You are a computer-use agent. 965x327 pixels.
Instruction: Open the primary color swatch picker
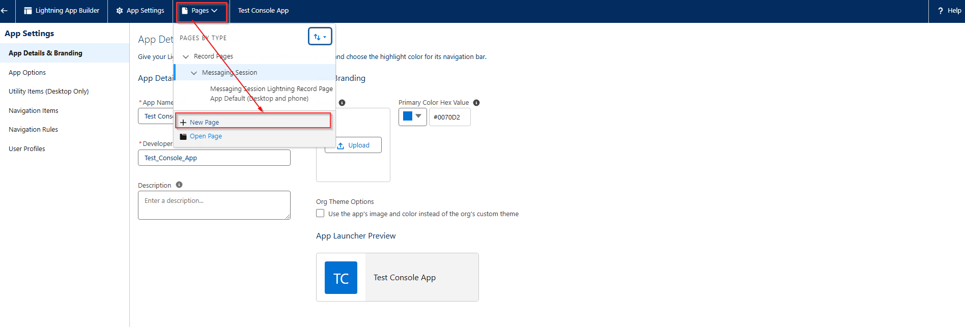(x=412, y=117)
